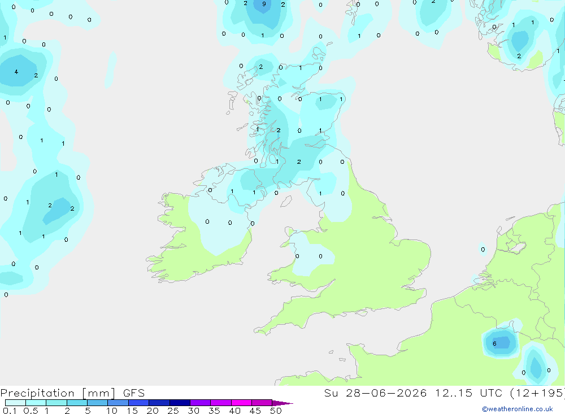Viewport: 565px width, 414px height.
Task: Select the 30–35 mm purple legend swatch
Action: click(200, 403)
